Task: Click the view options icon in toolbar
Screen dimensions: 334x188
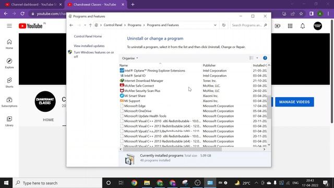Action: tap(252, 58)
